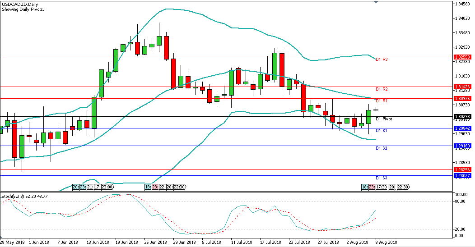The image size is (475, 247).
Task: Click the 29 Jun 2018 date label
Action: coord(184,242)
